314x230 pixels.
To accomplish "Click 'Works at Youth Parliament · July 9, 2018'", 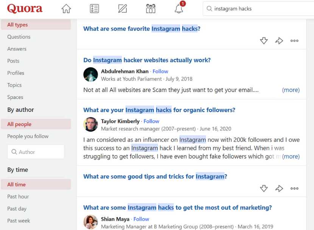I will coord(146,79).
